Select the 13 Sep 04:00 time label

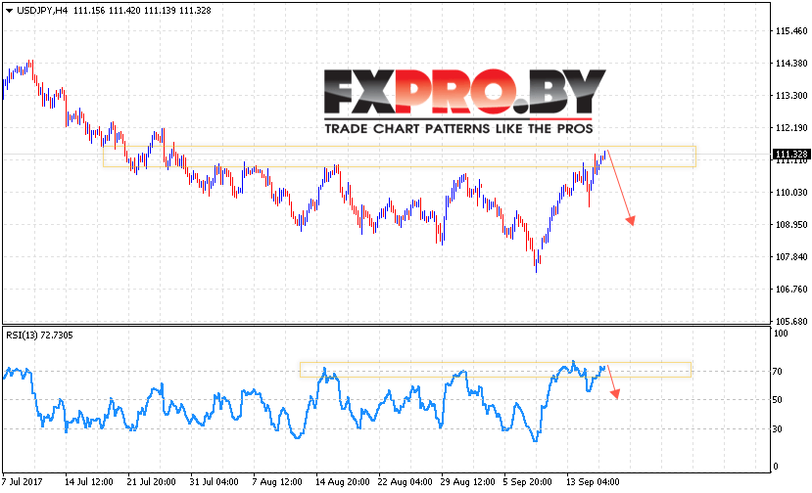[593, 482]
